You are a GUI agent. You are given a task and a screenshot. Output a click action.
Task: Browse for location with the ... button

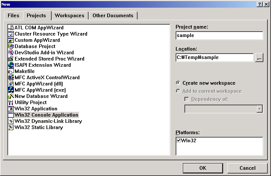(259, 58)
